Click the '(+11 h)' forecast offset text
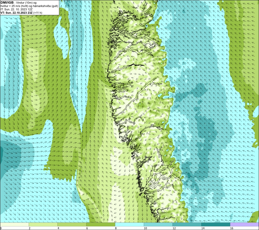259x230 pixels. pos(38,13)
